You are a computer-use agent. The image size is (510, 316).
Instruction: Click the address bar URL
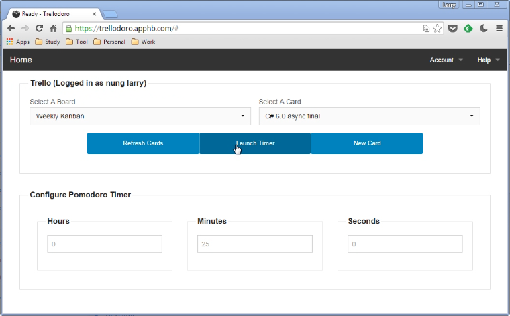(127, 29)
